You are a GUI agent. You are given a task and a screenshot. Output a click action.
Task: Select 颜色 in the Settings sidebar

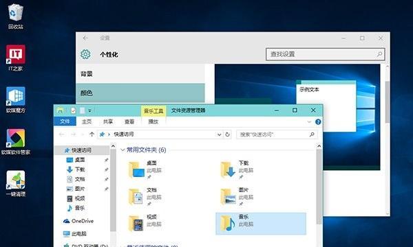[x=140, y=93]
